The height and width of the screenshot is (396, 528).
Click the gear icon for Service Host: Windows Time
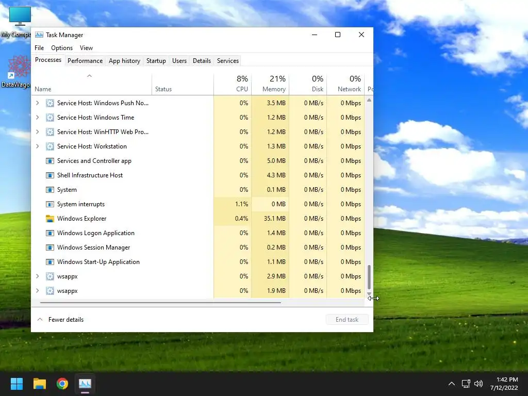[50, 118]
